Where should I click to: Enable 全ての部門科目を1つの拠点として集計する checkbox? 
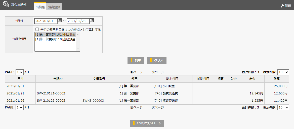[37, 29]
